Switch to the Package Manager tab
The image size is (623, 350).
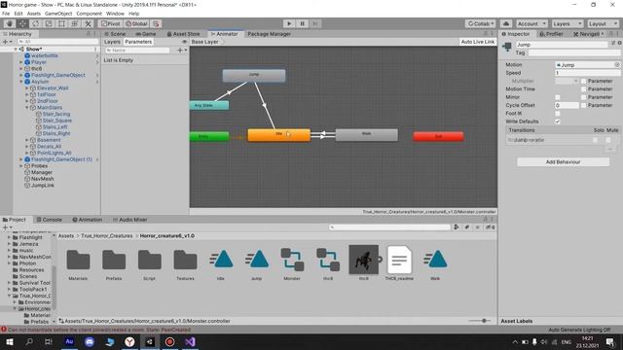(x=269, y=34)
